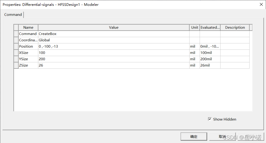Viewport: 266px width, 143px height.
Task: Open the XSize unit mil dropdown
Action: (x=194, y=53)
